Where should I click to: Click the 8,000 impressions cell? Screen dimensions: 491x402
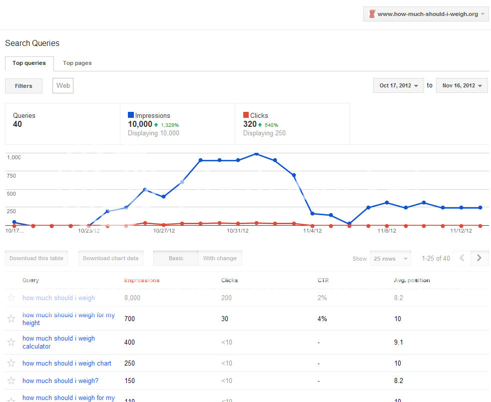[132, 298]
